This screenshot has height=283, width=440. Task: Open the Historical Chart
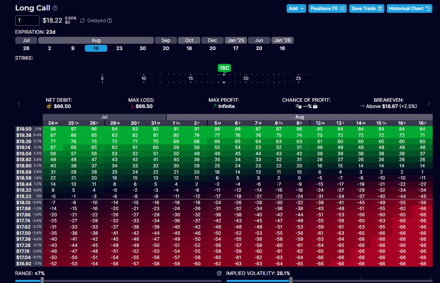click(x=409, y=8)
